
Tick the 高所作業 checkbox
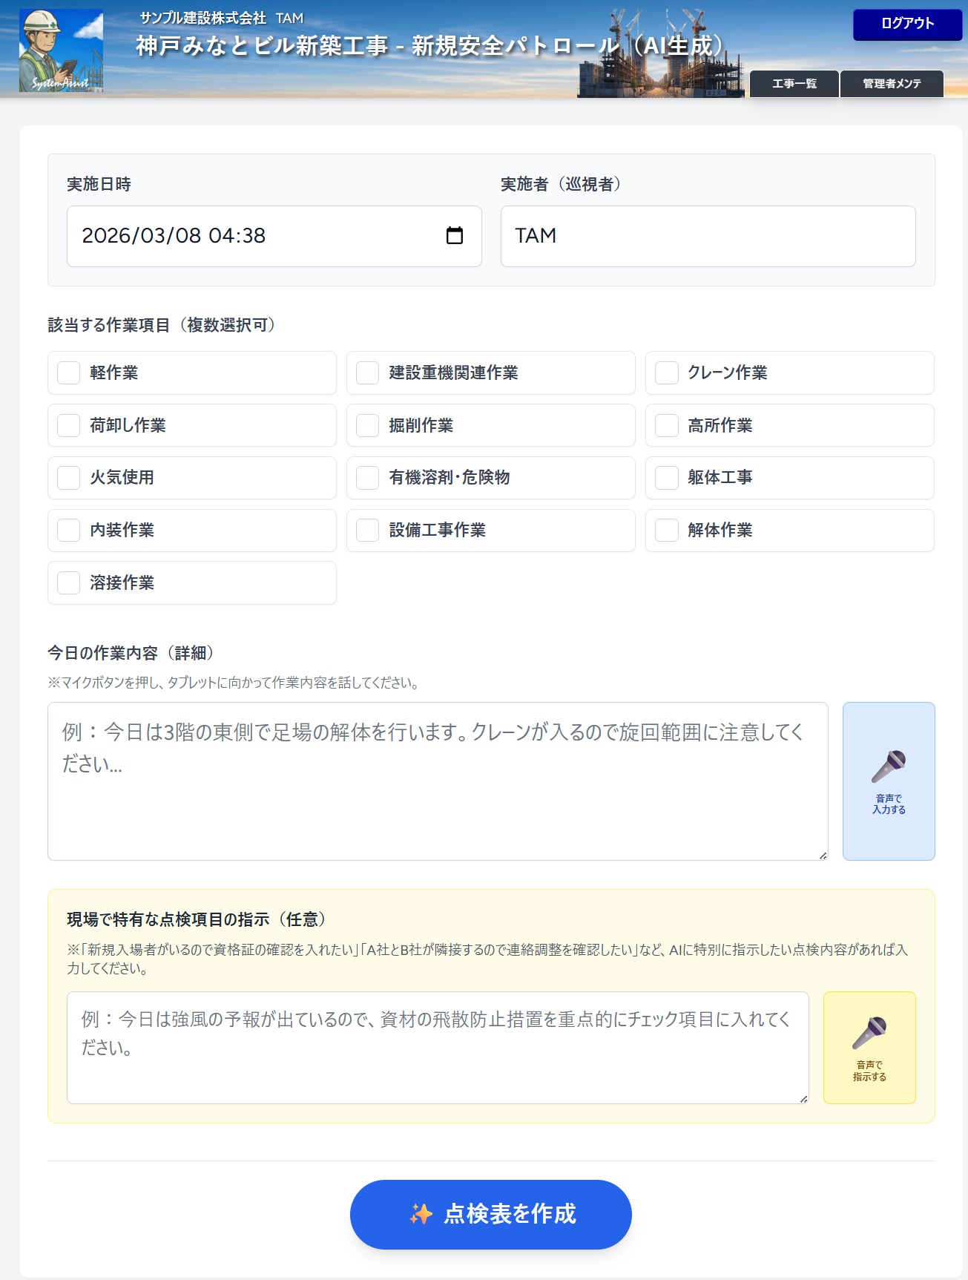click(x=667, y=425)
